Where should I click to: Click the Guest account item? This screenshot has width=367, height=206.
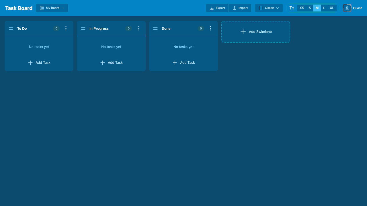pyautogui.click(x=352, y=8)
